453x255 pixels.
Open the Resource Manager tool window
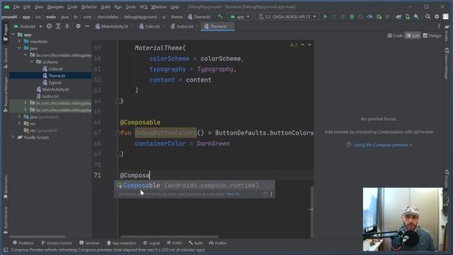(x=6, y=94)
